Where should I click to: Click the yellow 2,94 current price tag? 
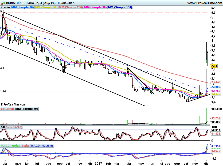click(214, 66)
